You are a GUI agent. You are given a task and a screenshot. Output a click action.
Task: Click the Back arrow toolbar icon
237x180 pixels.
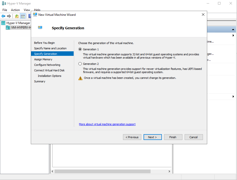(3, 16)
